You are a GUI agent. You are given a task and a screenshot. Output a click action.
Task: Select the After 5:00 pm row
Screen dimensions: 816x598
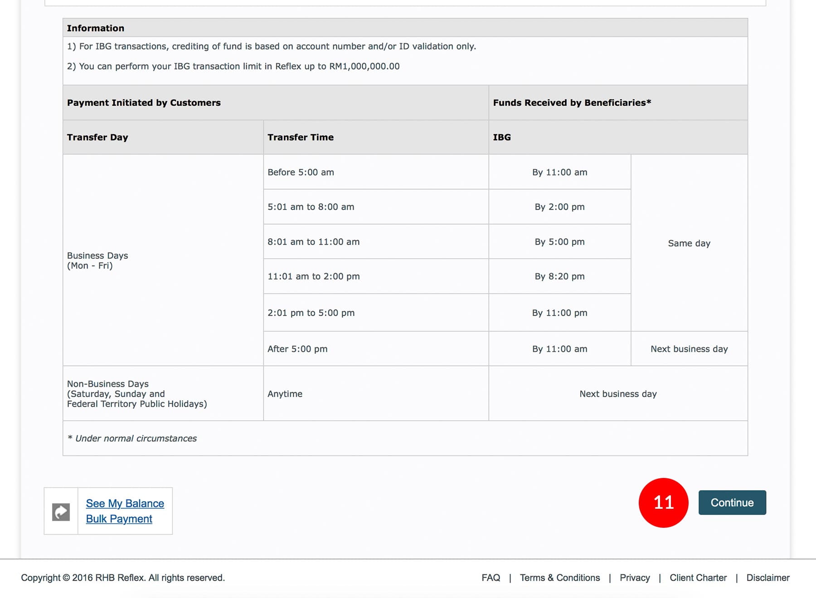pyautogui.click(x=297, y=349)
